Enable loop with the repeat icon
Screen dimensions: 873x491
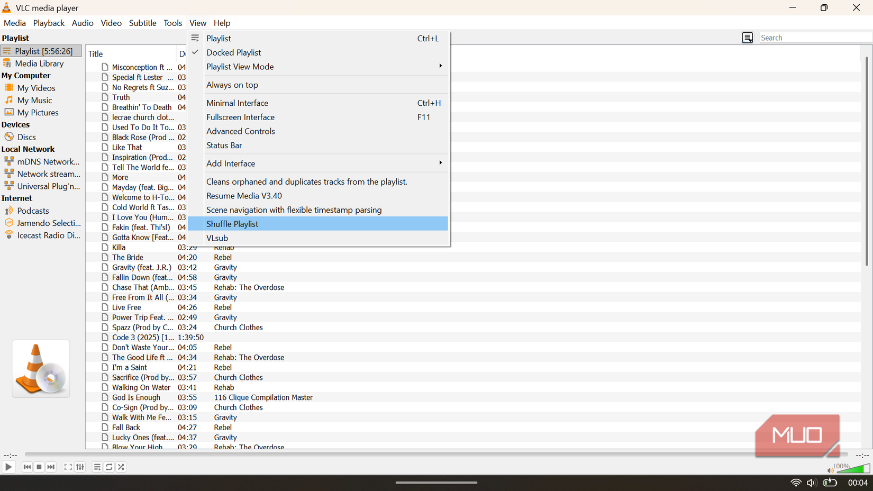click(109, 467)
